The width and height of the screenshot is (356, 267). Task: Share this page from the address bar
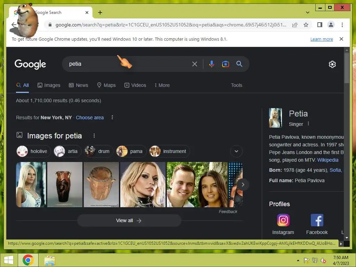(295, 25)
